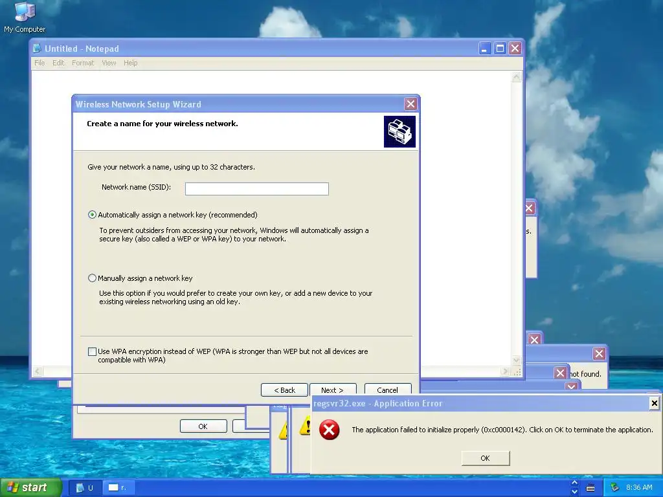The image size is (663, 497).
Task: Click OK in regsvr32 Application Error dialog
Action: [x=486, y=458]
